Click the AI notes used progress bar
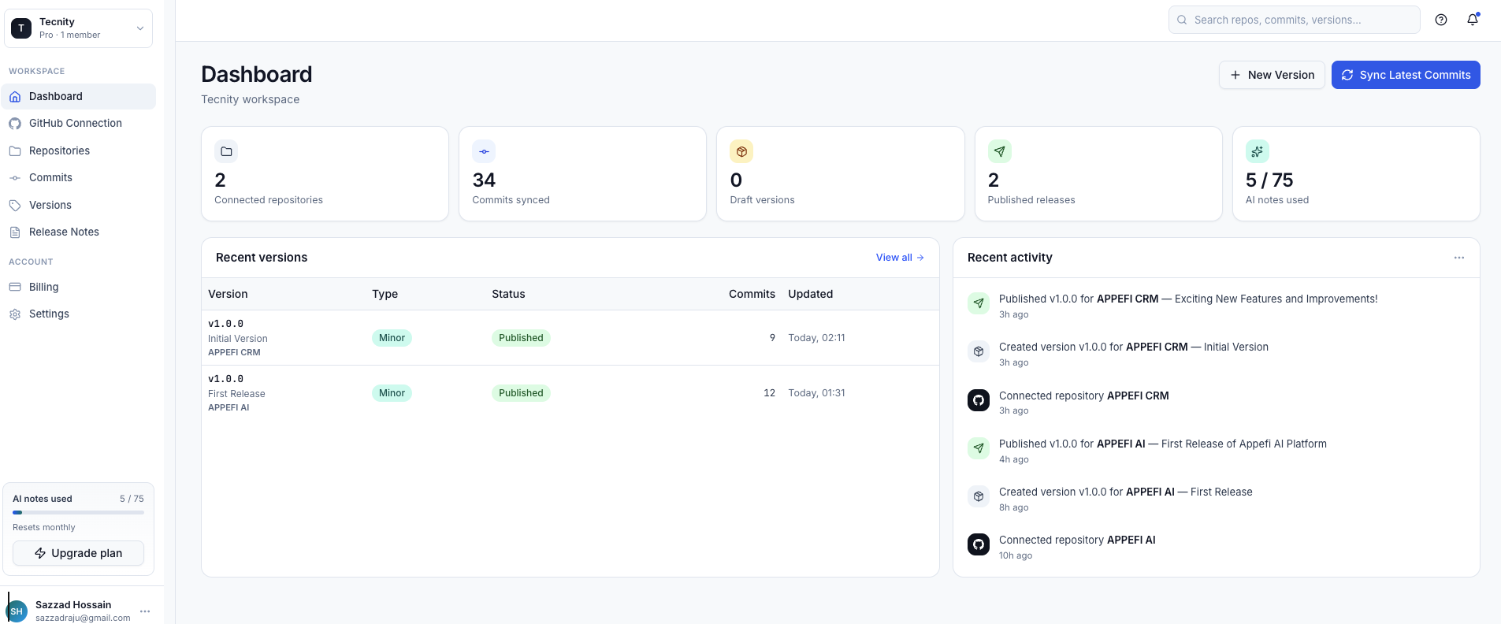 coord(78,512)
